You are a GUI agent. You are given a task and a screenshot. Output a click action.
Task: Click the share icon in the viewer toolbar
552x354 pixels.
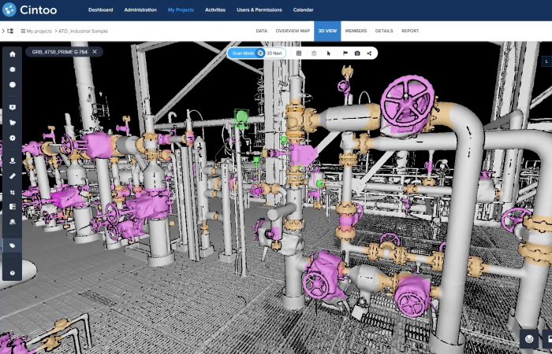370,53
